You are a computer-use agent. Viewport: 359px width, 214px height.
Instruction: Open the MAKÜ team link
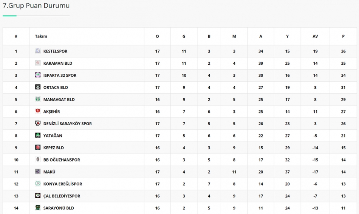[50, 172]
